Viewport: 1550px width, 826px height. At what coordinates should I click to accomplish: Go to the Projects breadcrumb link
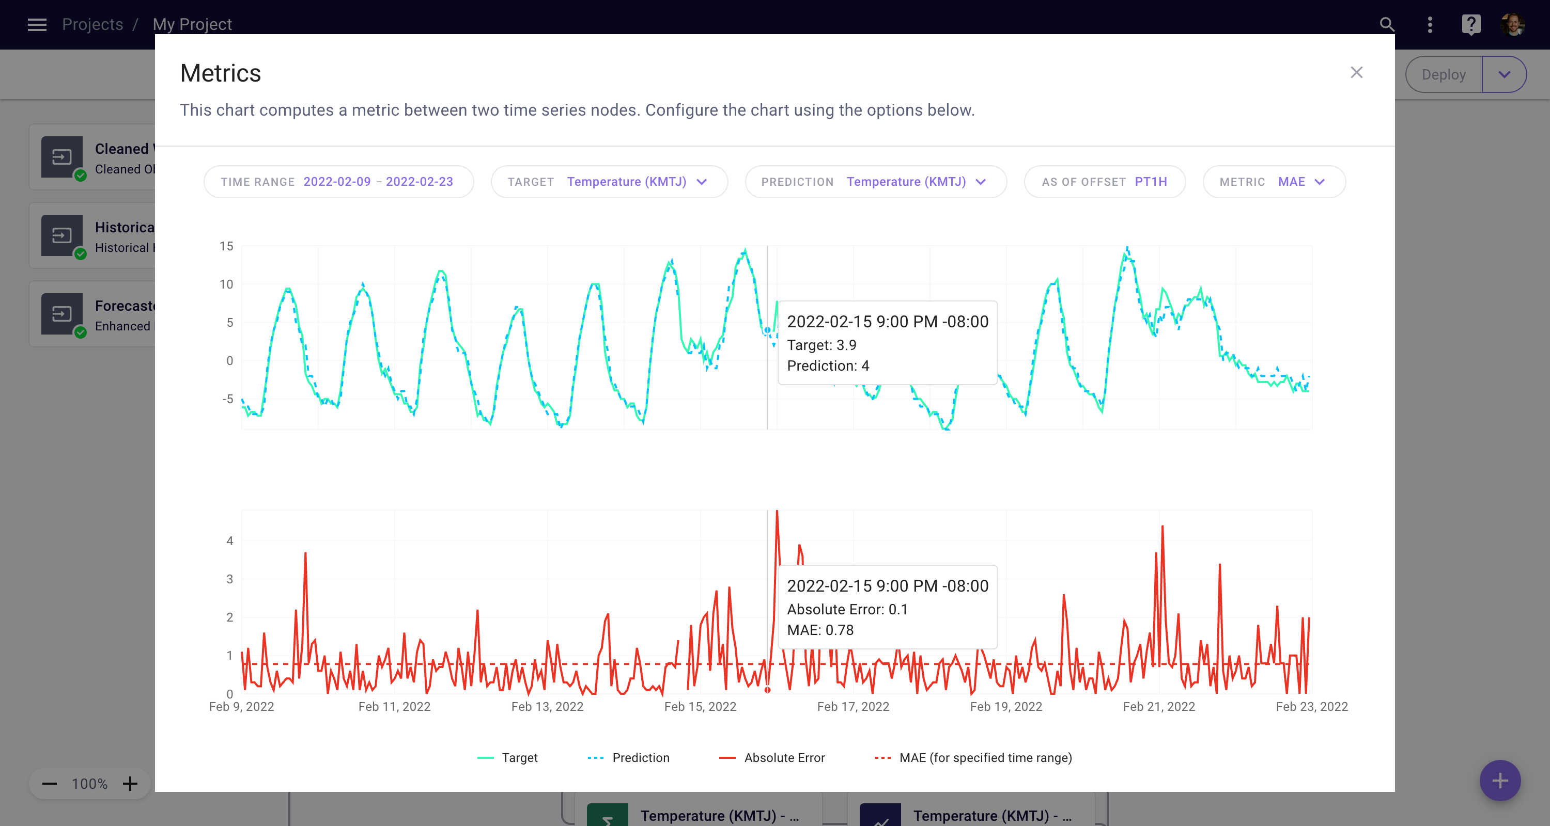92,25
